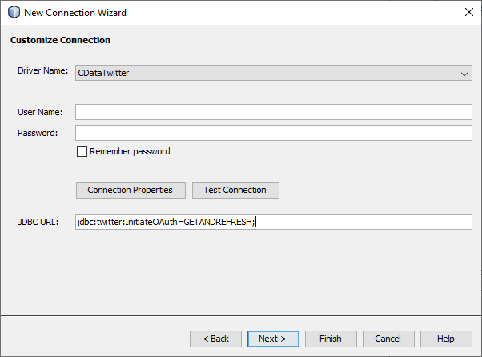This screenshot has height=357, width=482.
Task: Cancel the connection wizard
Action: click(x=388, y=339)
